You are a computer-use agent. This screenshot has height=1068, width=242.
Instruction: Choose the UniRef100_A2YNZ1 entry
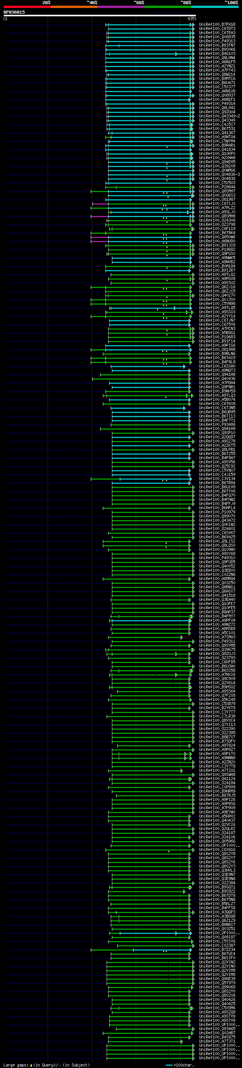[x=217, y=66]
